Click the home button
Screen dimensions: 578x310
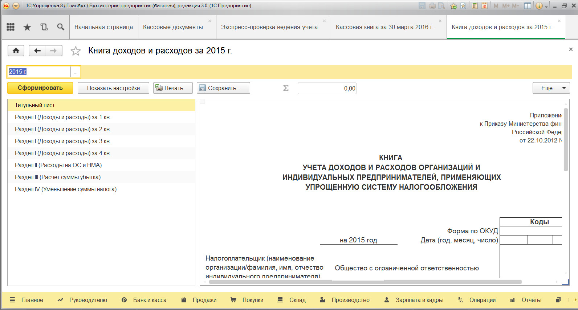click(16, 51)
